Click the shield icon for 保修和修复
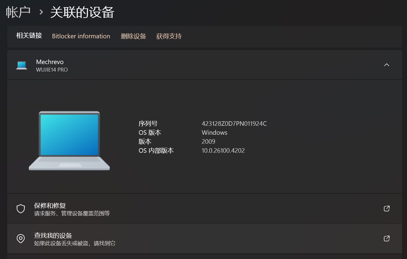Image resolution: width=407 pixels, height=259 pixels. coord(21,209)
